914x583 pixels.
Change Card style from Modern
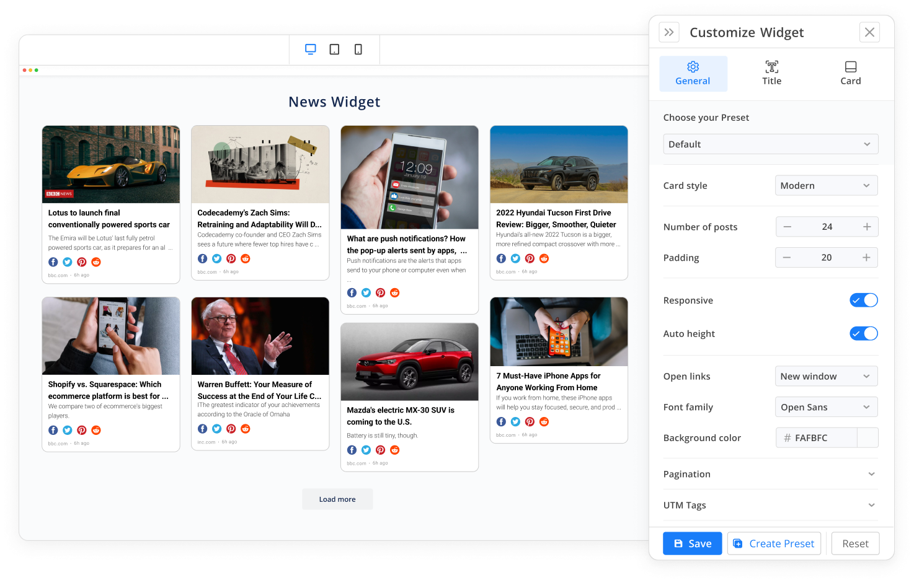(x=826, y=185)
